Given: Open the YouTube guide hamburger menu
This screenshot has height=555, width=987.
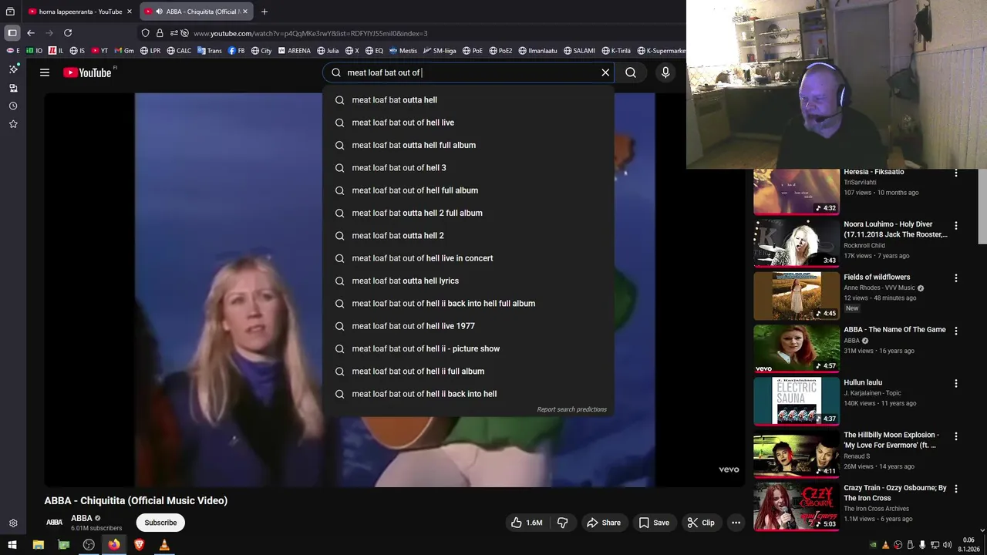Looking at the screenshot, I should (45, 72).
